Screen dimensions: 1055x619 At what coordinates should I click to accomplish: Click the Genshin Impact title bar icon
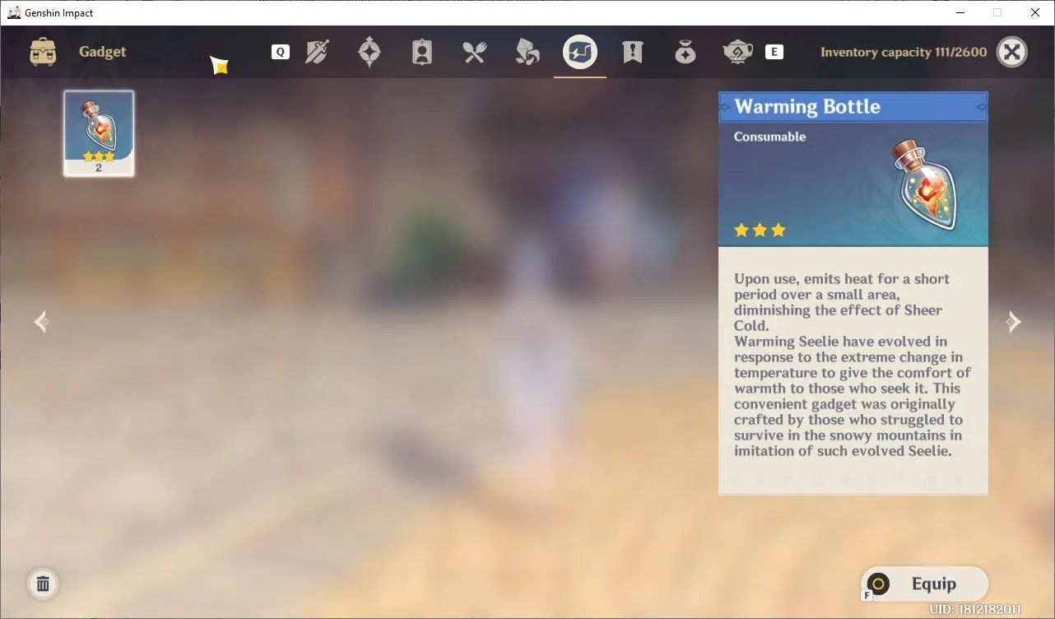click(14, 12)
